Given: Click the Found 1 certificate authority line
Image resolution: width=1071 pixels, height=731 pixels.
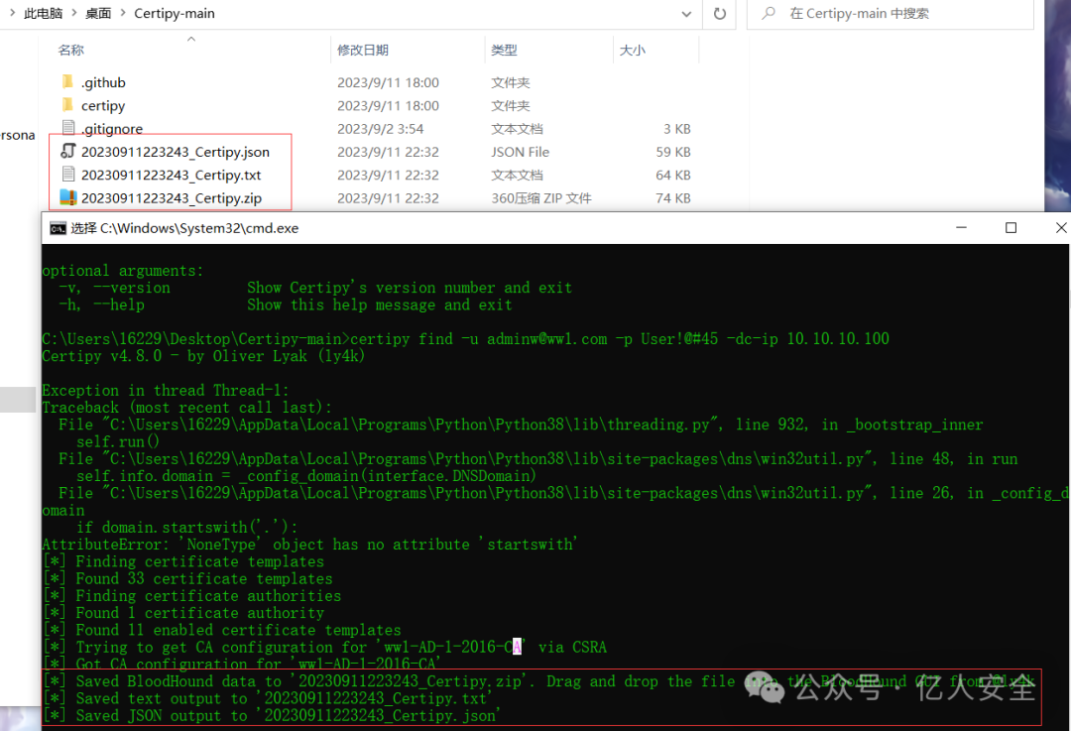Looking at the screenshot, I should [x=183, y=613].
